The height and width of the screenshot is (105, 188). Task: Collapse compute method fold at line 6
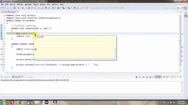coord(5,28)
